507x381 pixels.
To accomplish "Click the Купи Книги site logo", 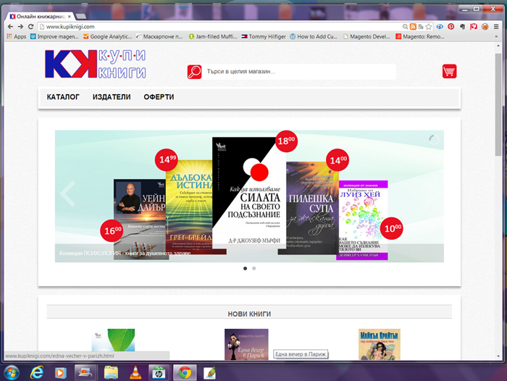I will pos(96,64).
